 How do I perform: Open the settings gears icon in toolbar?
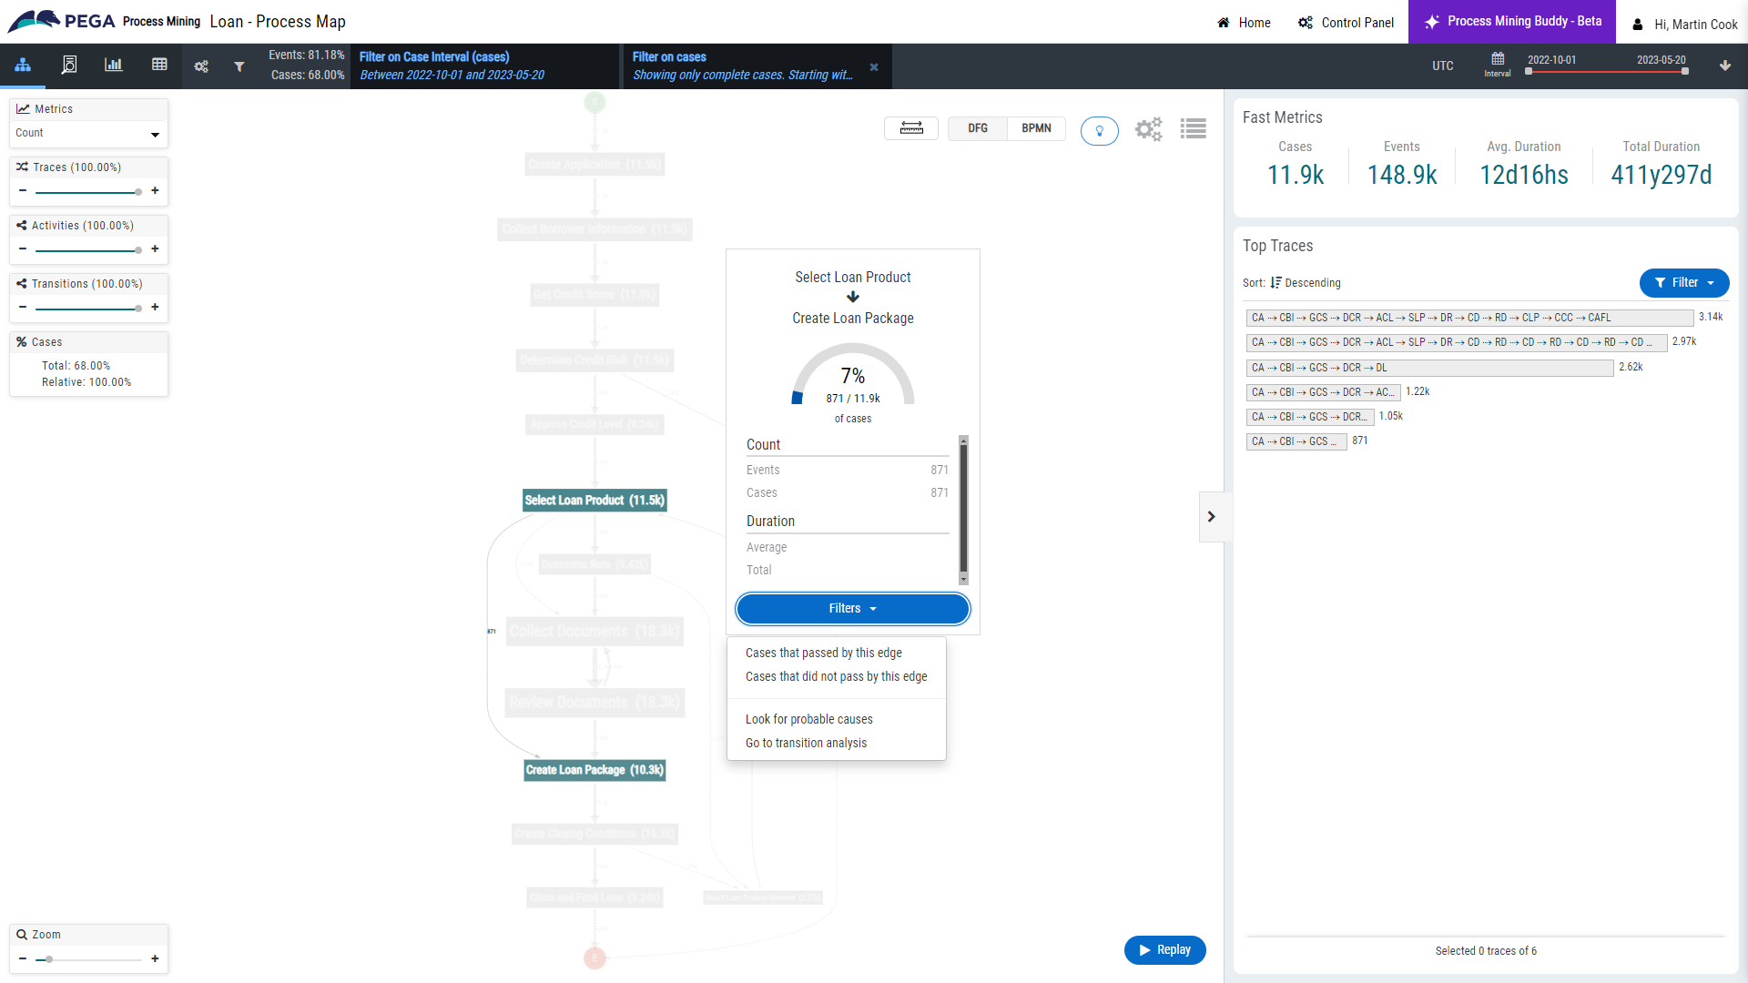tap(201, 66)
